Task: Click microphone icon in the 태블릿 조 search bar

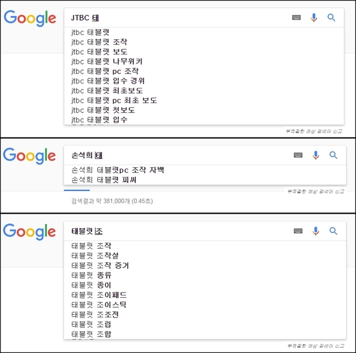Action: [316, 231]
